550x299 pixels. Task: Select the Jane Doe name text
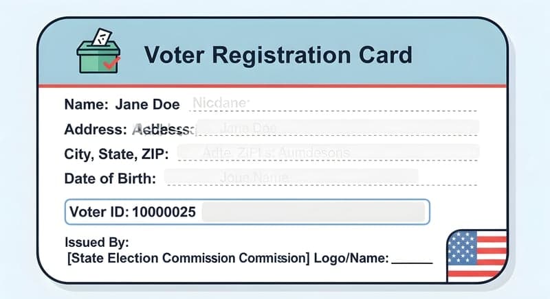(147, 105)
